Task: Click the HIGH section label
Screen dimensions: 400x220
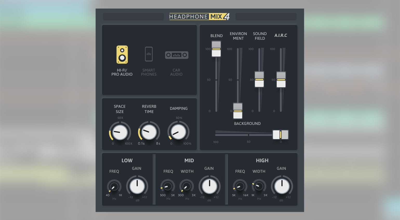Action: click(262, 160)
